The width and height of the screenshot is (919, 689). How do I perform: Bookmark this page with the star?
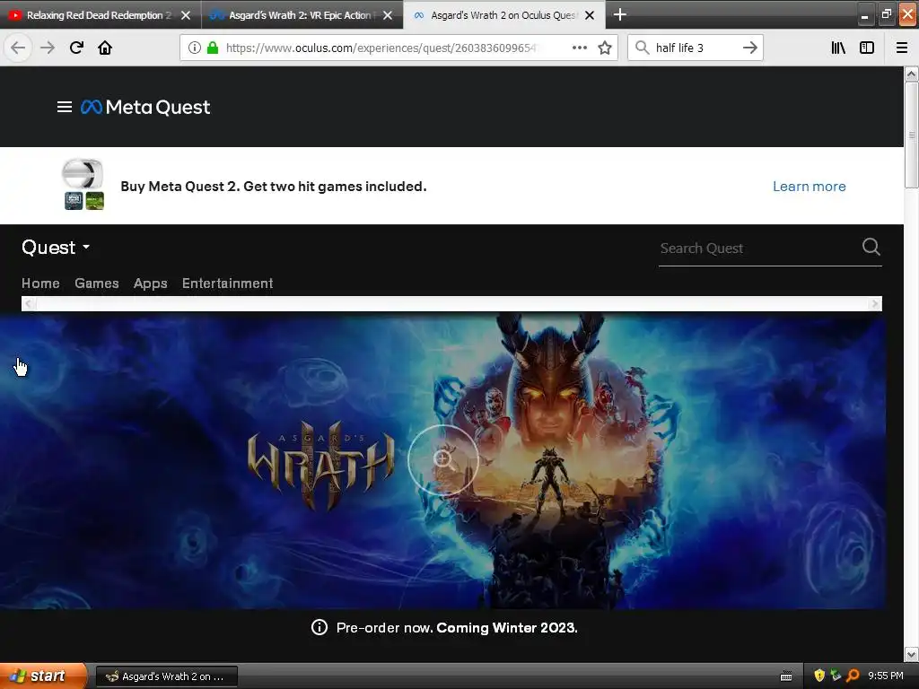point(605,48)
